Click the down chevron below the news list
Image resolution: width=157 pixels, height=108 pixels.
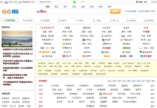click(x=18, y=88)
